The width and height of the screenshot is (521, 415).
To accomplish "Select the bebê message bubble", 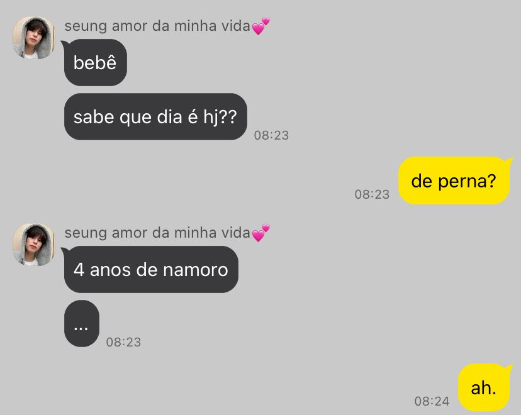I will (x=96, y=63).
